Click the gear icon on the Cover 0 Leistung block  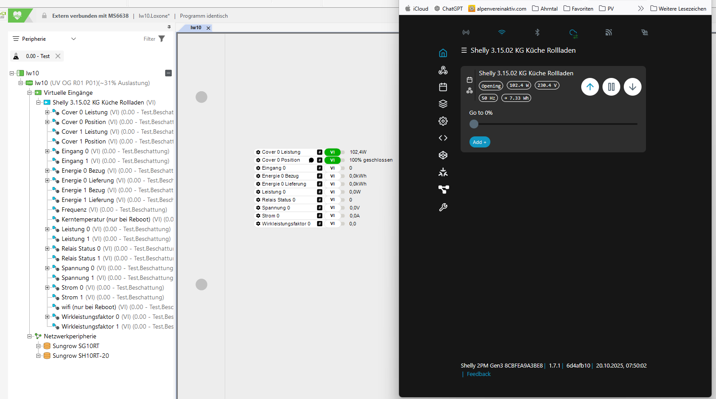click(258, 152)
